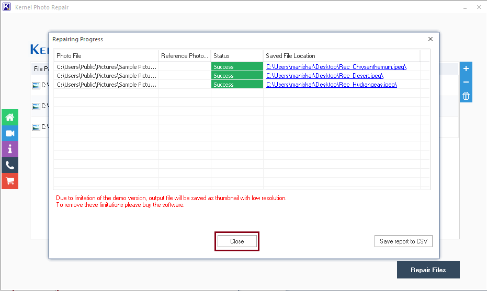Click the trash delete-all icon
Screen dimensions: 487x291
[x=466, y=96]
